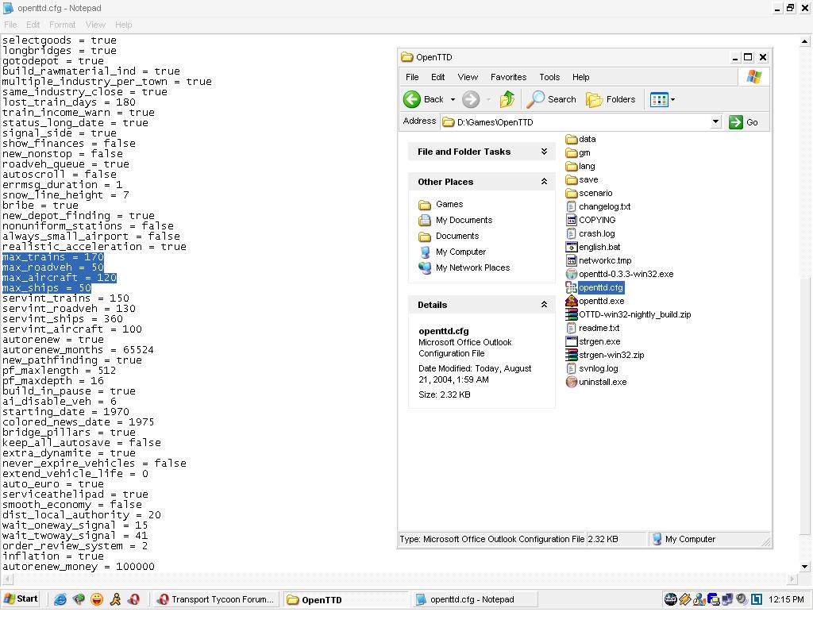Click the Notepad horizontal scrollbar left arrow
This screenshot has height=635, width=813.
[x=7, y=579]
